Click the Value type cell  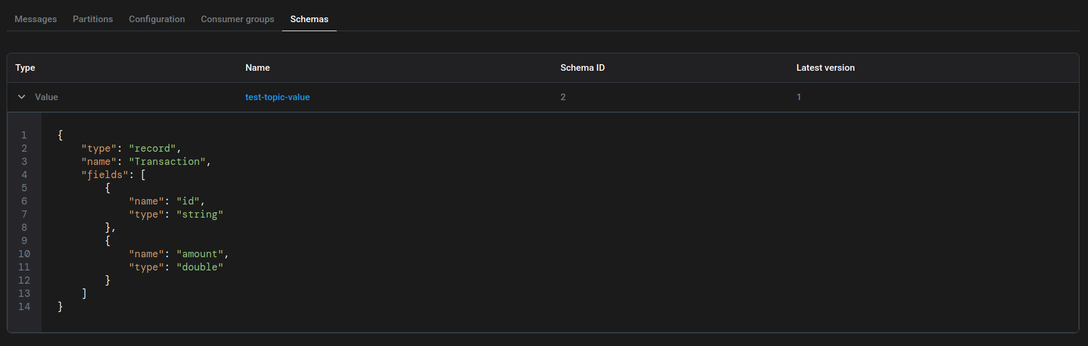tap(46, 97)
